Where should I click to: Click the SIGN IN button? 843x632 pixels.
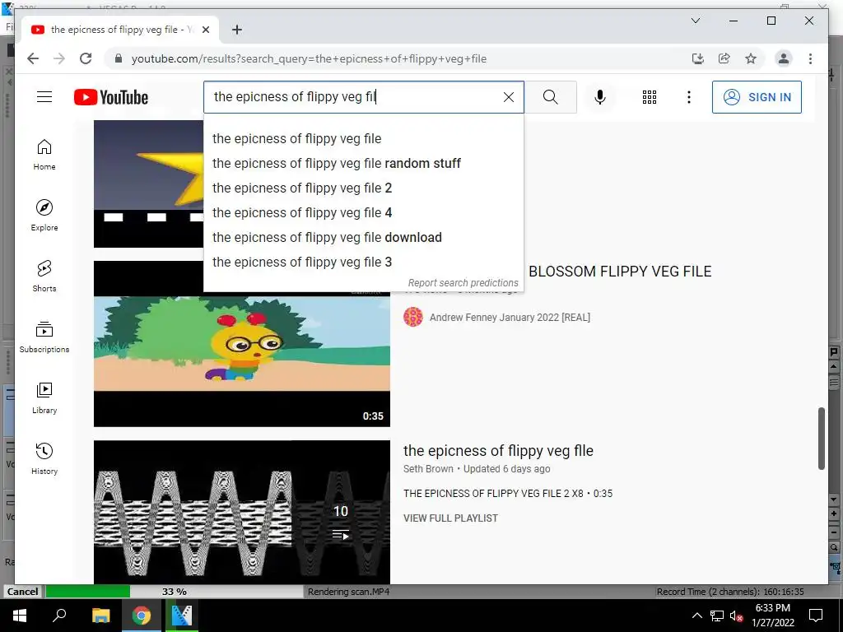click(x=757, y=97)
